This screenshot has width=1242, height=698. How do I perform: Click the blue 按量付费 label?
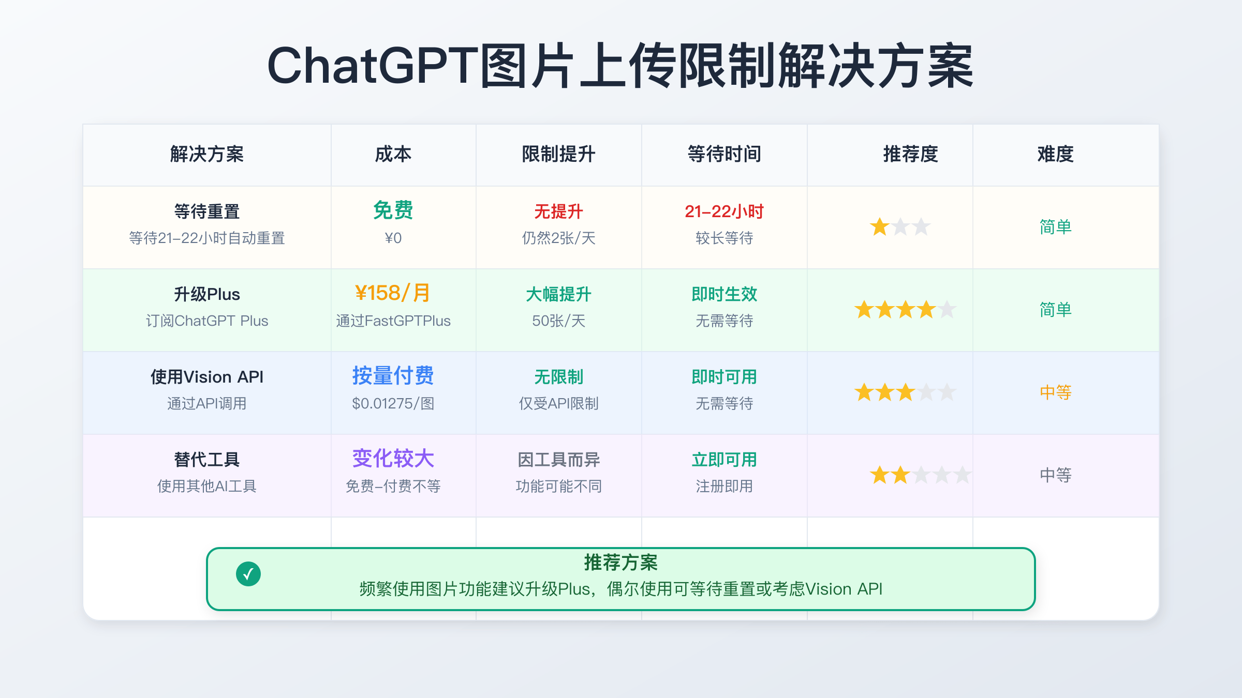click(x=393, y=375)
